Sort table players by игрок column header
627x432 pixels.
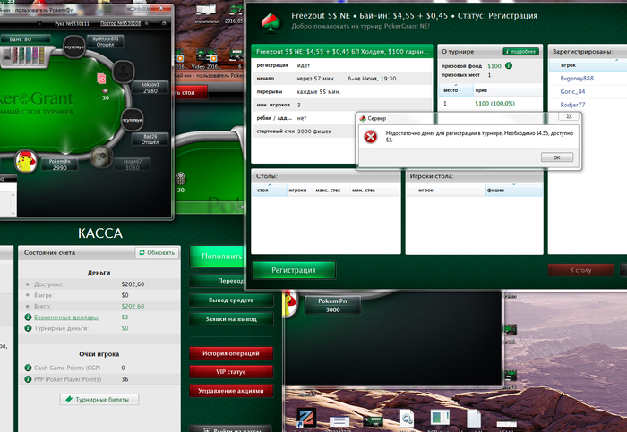[445, 190]
